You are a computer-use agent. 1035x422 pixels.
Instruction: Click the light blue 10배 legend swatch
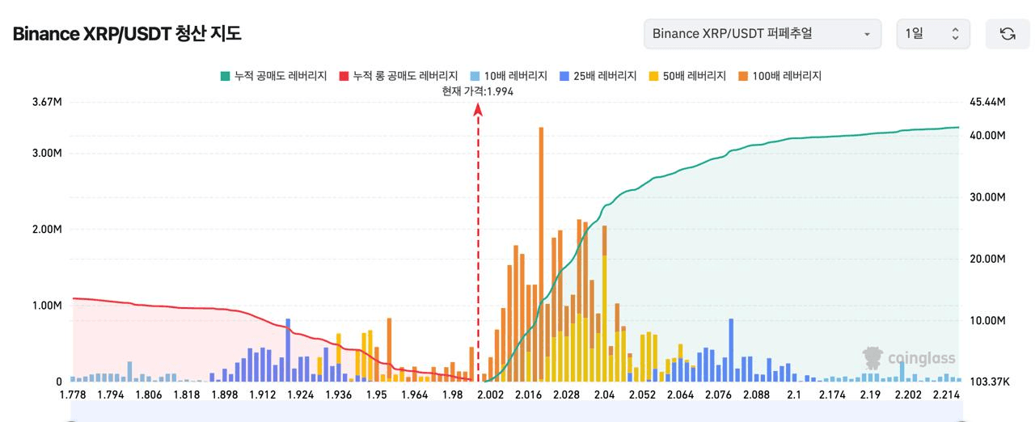tap(475, 76)
